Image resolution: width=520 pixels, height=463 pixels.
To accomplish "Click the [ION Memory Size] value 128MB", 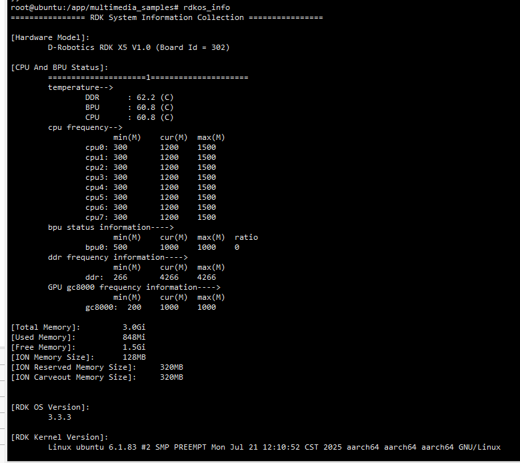I will [x=134, y=357].
